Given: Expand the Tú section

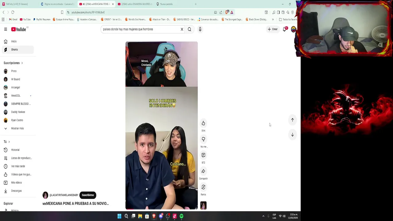Looking at the screenshot, I should (x=7, y=142).
